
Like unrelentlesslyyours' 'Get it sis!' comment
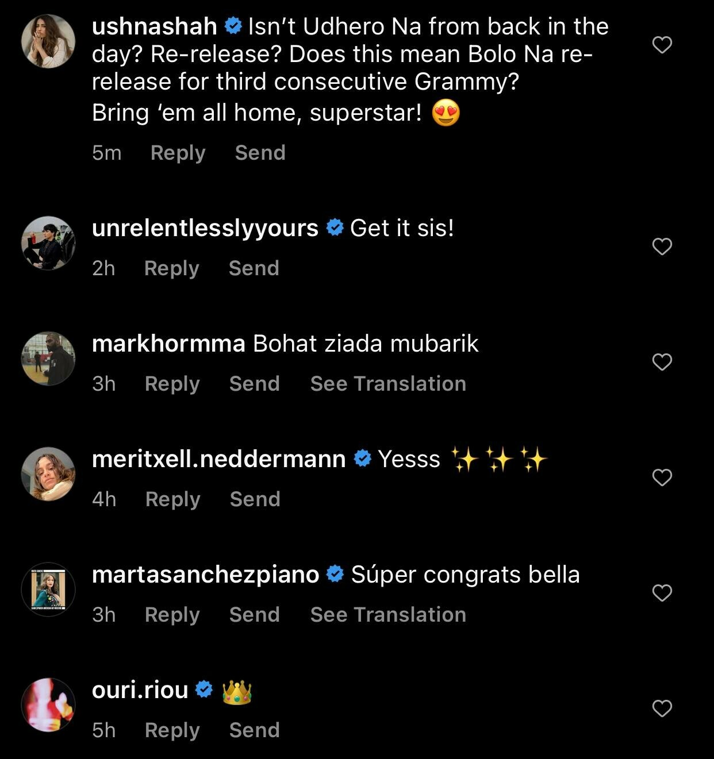pyautogui.click(x=662, y=246)
